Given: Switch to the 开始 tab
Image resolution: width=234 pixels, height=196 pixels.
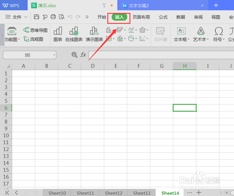Looking at the screenshot, I should click(x=102, y=17).
